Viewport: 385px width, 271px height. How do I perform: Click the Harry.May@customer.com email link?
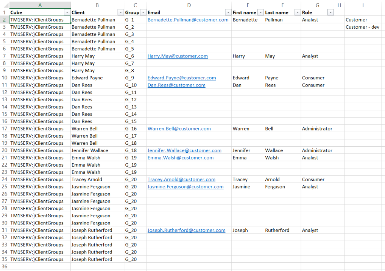(177, 56)
